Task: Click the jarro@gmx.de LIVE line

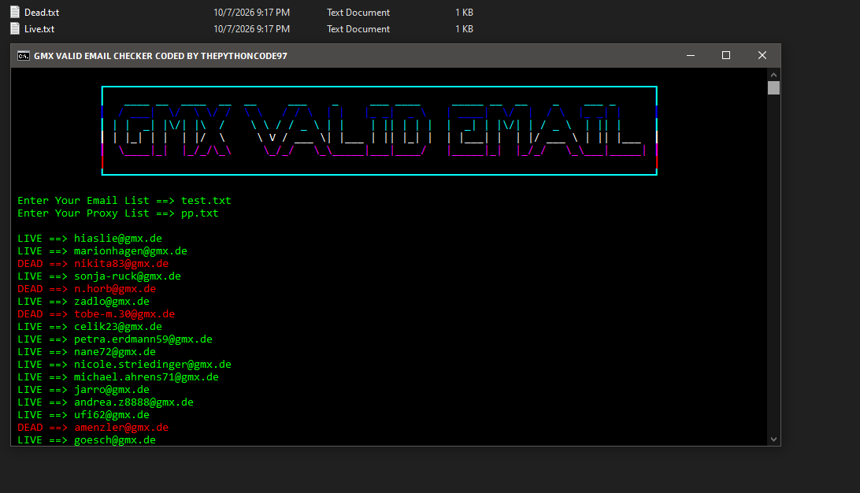Action: tap(83, 389)
